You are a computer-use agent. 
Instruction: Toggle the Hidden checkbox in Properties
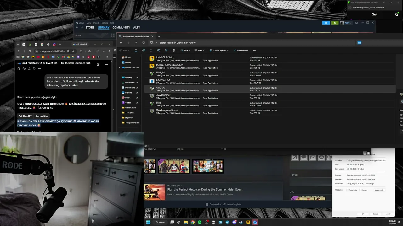(x=360, y=190)
